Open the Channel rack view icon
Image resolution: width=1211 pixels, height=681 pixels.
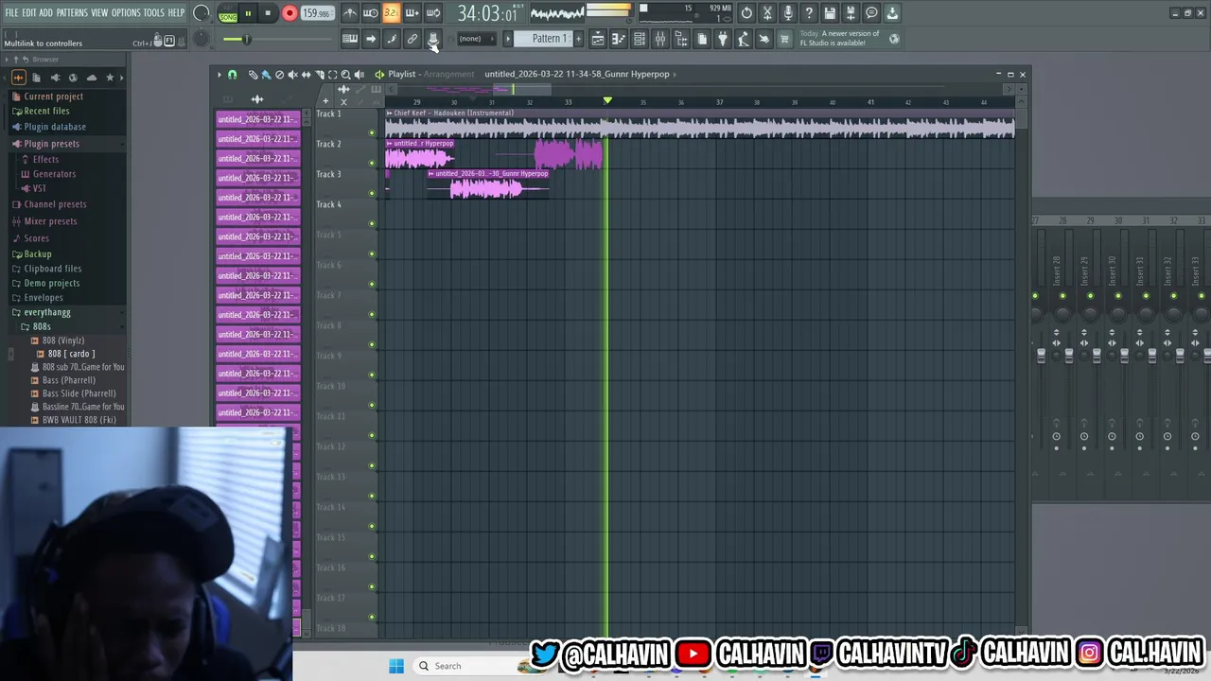(x=640, y=39)
